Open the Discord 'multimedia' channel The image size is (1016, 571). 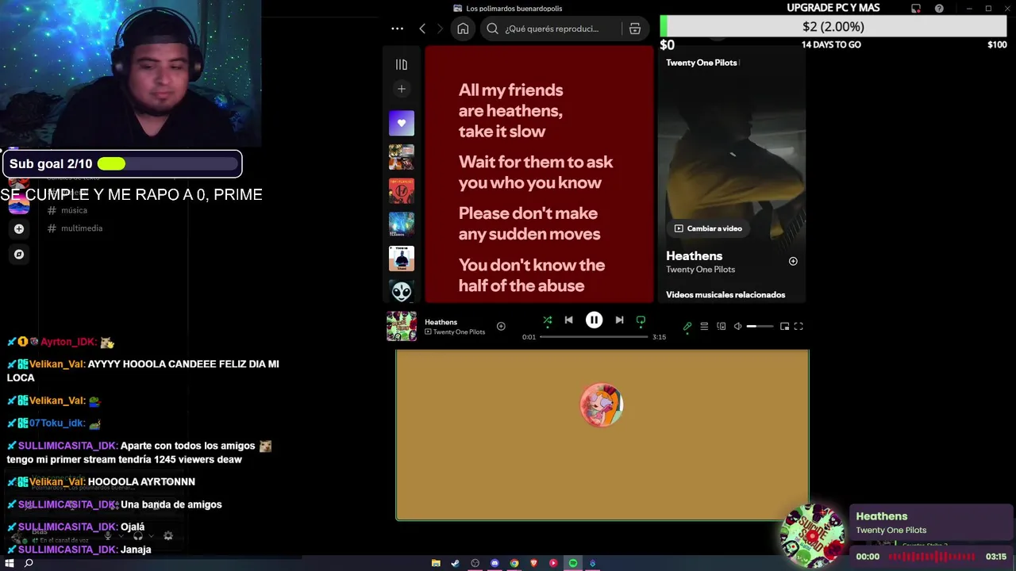(81, 228)
